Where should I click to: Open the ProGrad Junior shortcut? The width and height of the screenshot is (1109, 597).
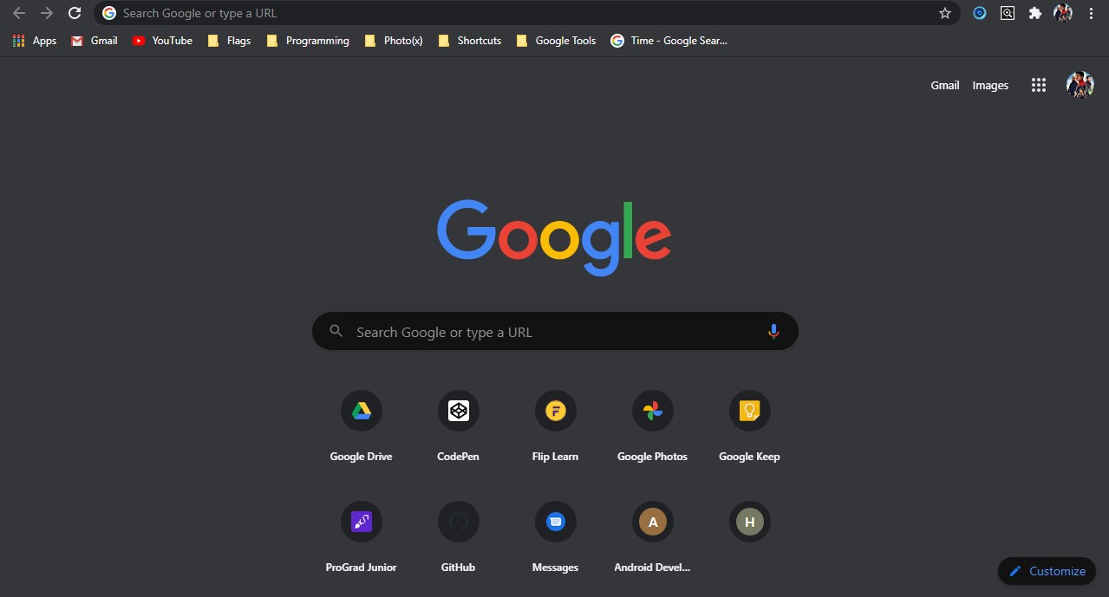point(361,522)
